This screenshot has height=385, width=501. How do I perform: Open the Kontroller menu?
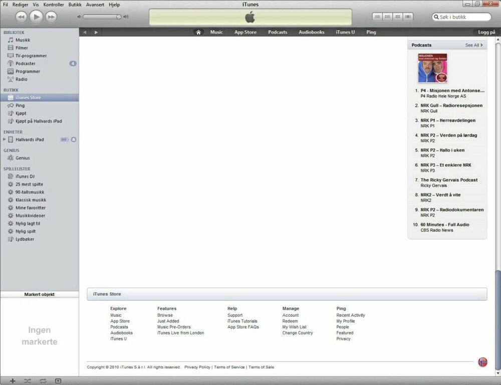pos(54,5)
